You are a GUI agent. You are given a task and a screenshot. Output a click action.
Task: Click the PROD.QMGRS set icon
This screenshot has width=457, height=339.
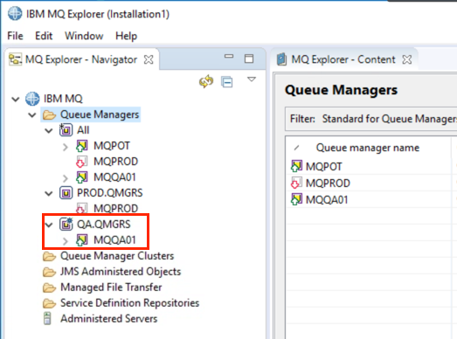[66, 193]
